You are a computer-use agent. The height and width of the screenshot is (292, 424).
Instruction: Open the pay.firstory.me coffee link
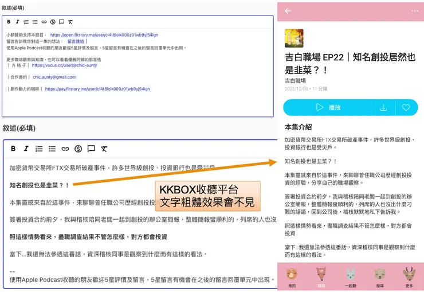pos(97,89)
